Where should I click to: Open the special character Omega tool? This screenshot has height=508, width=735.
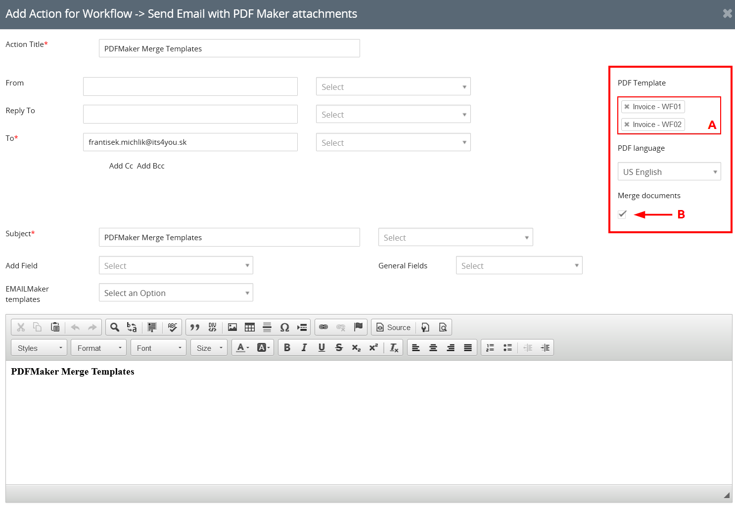284,327
